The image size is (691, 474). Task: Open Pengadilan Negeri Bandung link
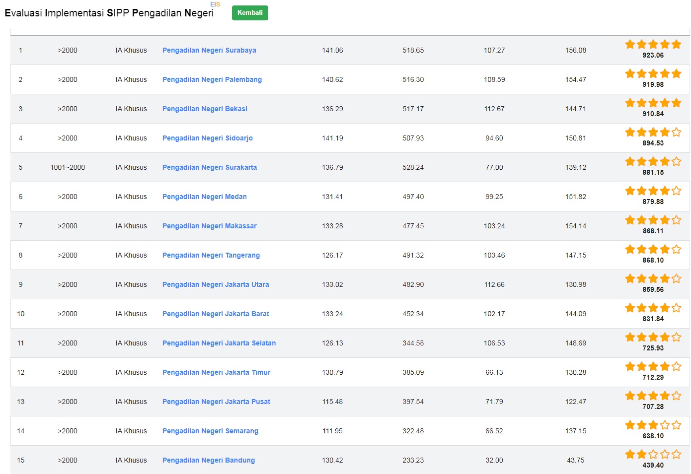click(x=208, y=460)
